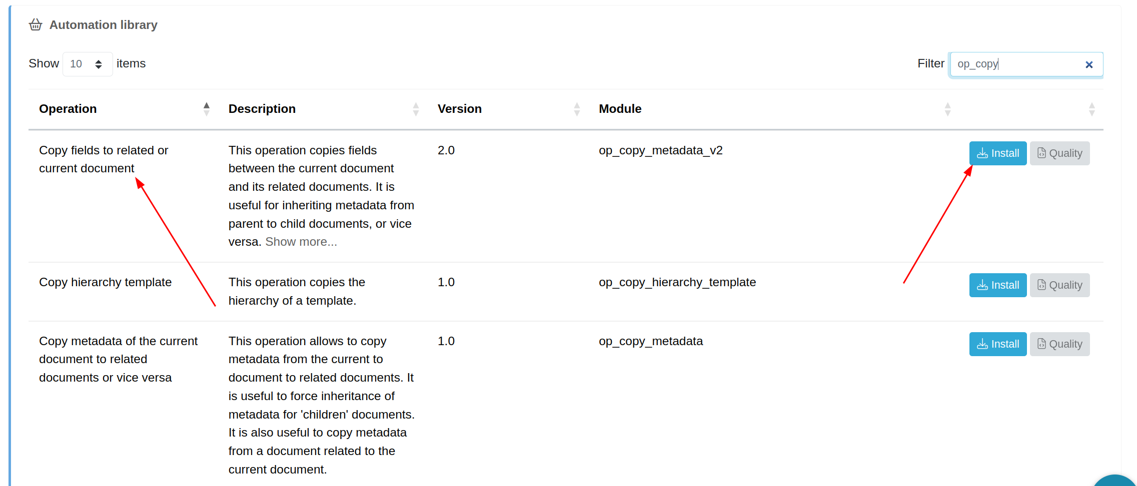The width and height of the screenshot is (1137, 486).
Task: Click the Operation column header label
Action: click(x=68, y=109)
